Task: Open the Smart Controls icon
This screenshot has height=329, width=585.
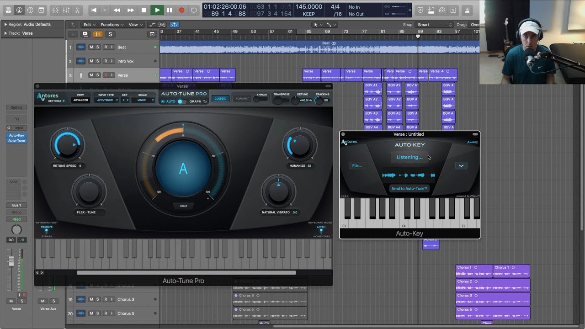Action: click(x=55, y=10)
